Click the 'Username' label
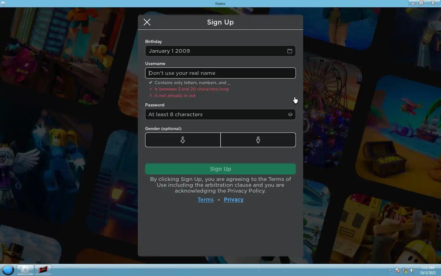Image resolution: width=441 pixels, height=276 pixels. pos(155,63)
